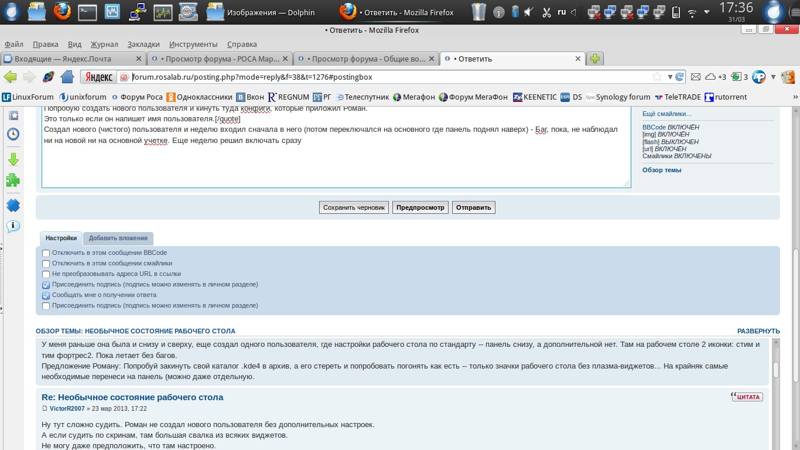Image resolution: width=800 pixels, height=450 pixels.
Task: Enable 'Не преобразовывать адреса URL в ссылки'
Action: coord(46,274)
